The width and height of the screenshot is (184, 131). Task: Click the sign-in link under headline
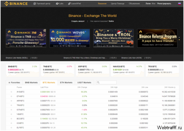point(111,21)
